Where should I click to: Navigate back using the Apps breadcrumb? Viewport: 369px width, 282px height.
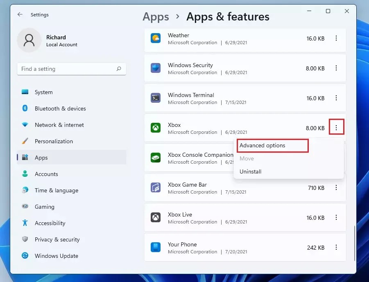pyautogui.click(x=156, y=17)
